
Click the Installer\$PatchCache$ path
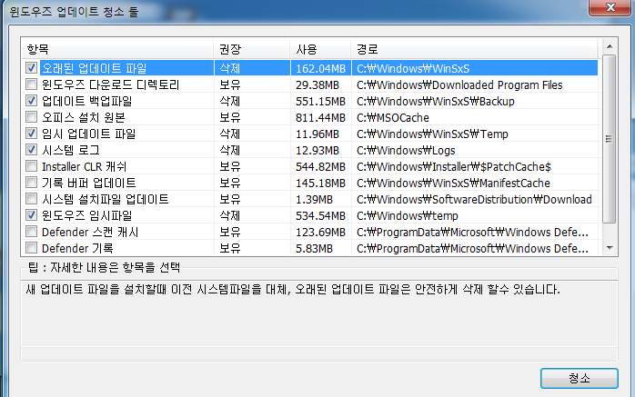(x=454, y=167)
